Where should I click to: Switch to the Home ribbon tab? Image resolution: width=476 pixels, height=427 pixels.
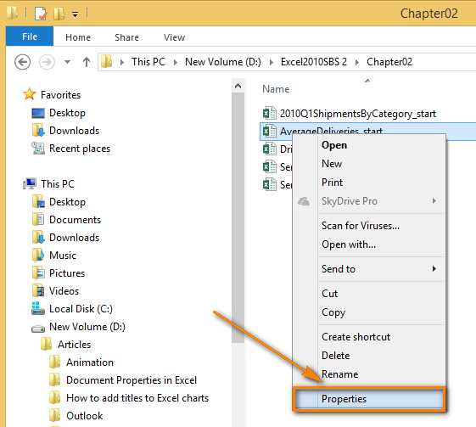(78, 37)
